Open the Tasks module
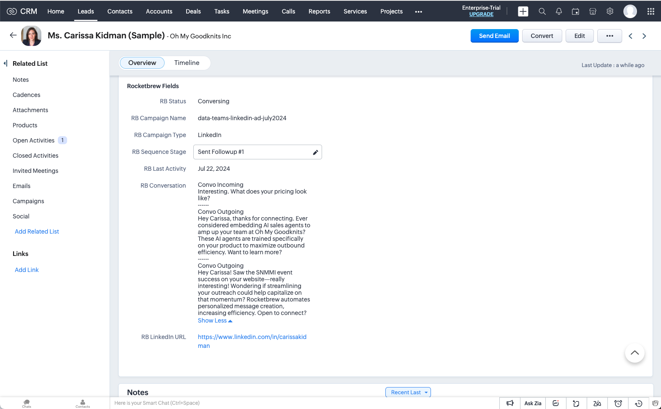Image resolution: width=661 pixels, height=409 pixels. [222, 11]
